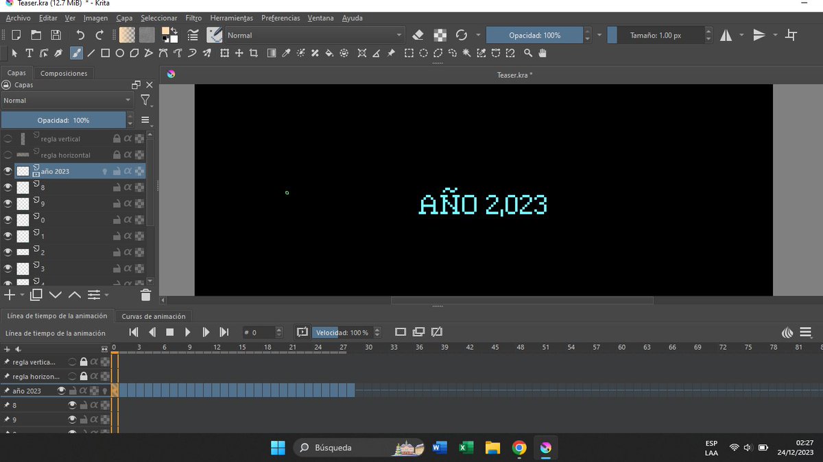823x462 pixels.
Task: Click the Save document icon
Action: point(56,35)
